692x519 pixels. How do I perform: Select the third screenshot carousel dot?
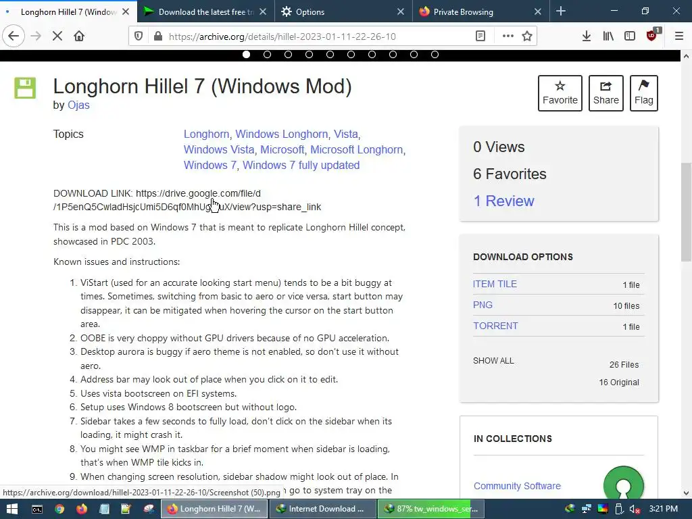288,54
